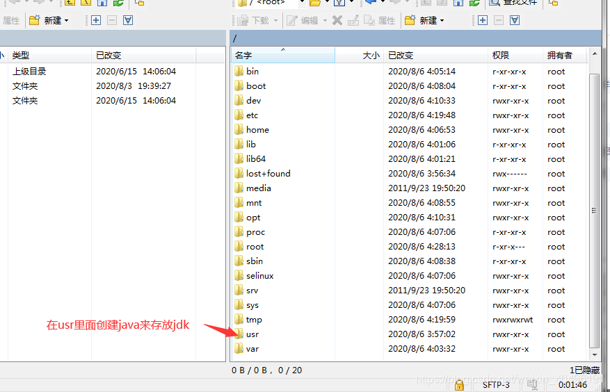Expand the 下载 dropdown arrow

pos(275,21)
